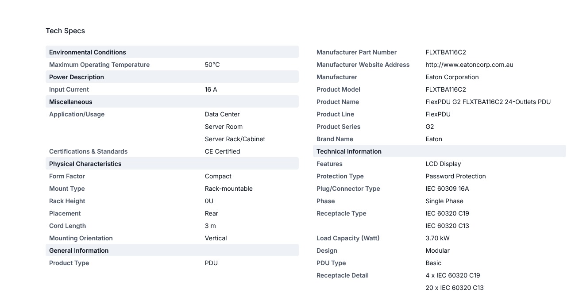Viewport: 575px width, 297px height.
Task: Click the FlexPDU G2 product name text
Action: [488, 102]
